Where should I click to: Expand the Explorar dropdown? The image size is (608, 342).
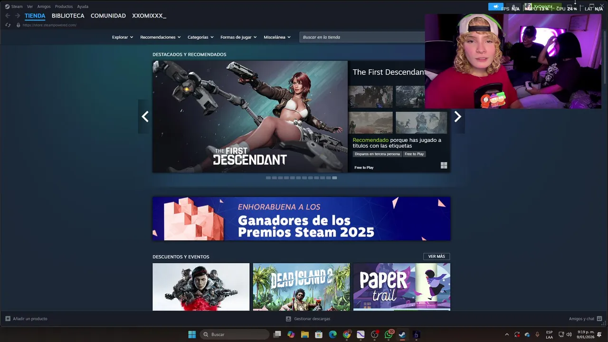click(x=123, y=37)
